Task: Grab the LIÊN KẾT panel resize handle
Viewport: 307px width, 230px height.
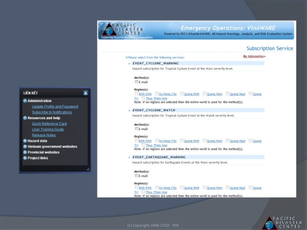Action: (x=88, y=169)
